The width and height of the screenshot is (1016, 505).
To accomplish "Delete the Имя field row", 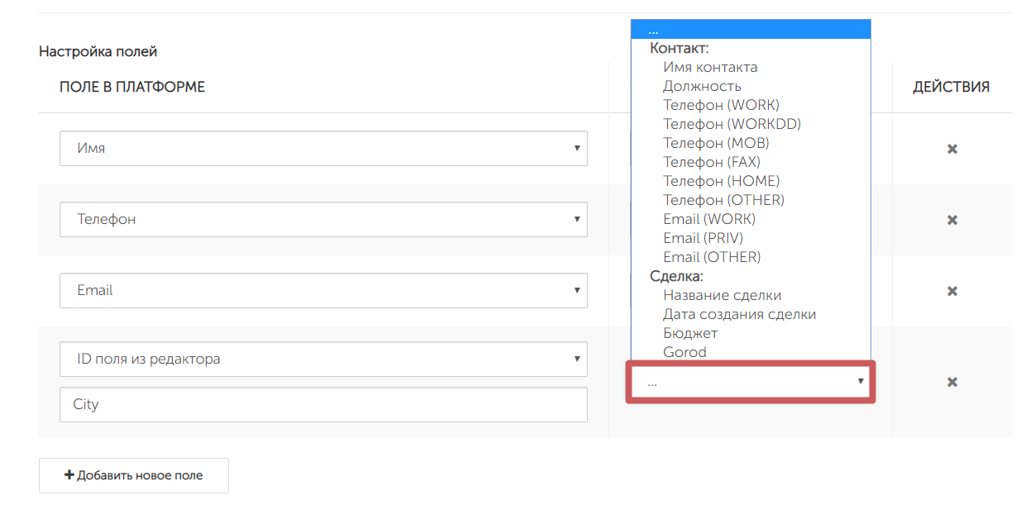I will point(952,149).
